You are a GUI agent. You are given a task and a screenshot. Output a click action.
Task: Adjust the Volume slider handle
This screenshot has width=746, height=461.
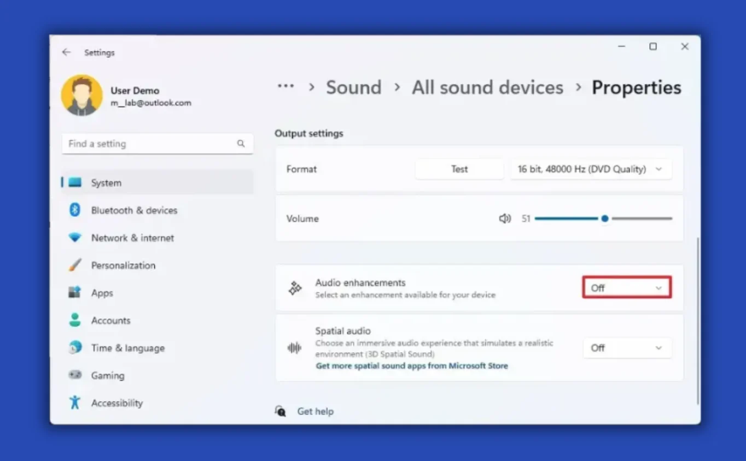tap(604, 218)
